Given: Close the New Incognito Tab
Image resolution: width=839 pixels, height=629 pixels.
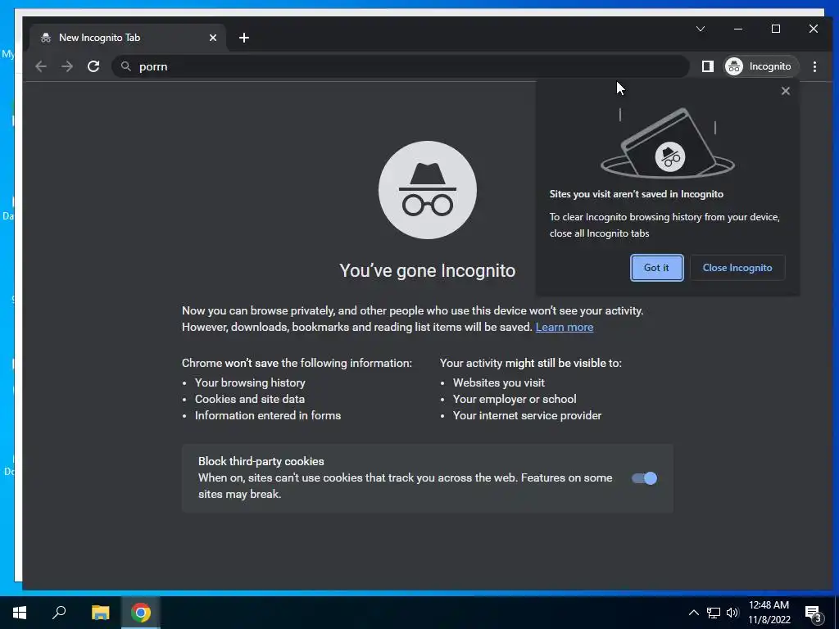Looking at the screenshot, I should 213,38.
